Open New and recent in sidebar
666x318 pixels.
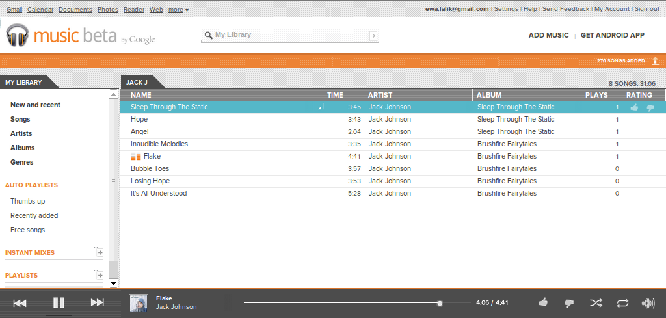coord(35,105)
